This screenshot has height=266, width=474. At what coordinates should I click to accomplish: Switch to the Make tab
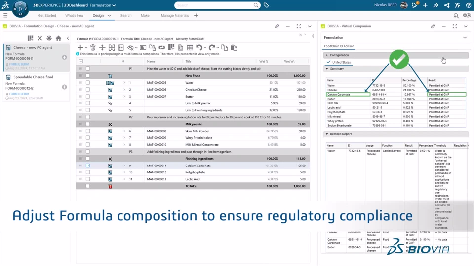pos(145,15)
